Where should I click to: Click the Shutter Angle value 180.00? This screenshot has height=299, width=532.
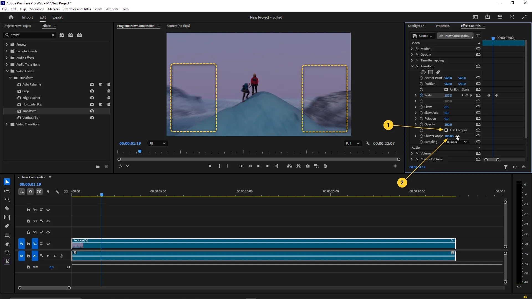[449, 136]
